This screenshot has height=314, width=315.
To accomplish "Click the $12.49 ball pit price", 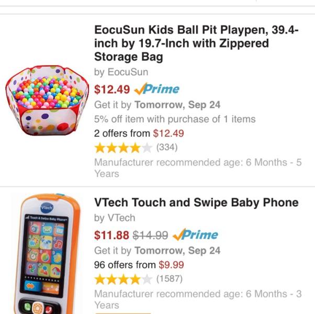I will pyautogui.click(x=112, y=89).
